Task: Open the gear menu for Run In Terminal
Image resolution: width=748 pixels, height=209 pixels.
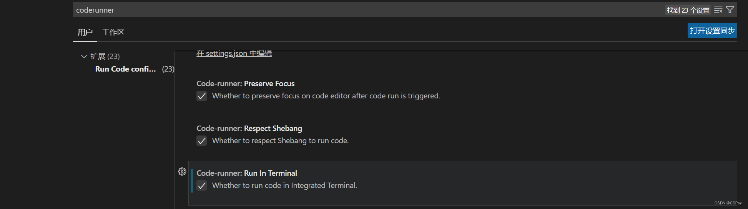Action: tap(182, 171)
